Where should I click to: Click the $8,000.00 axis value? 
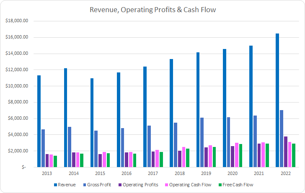point(18,102)
